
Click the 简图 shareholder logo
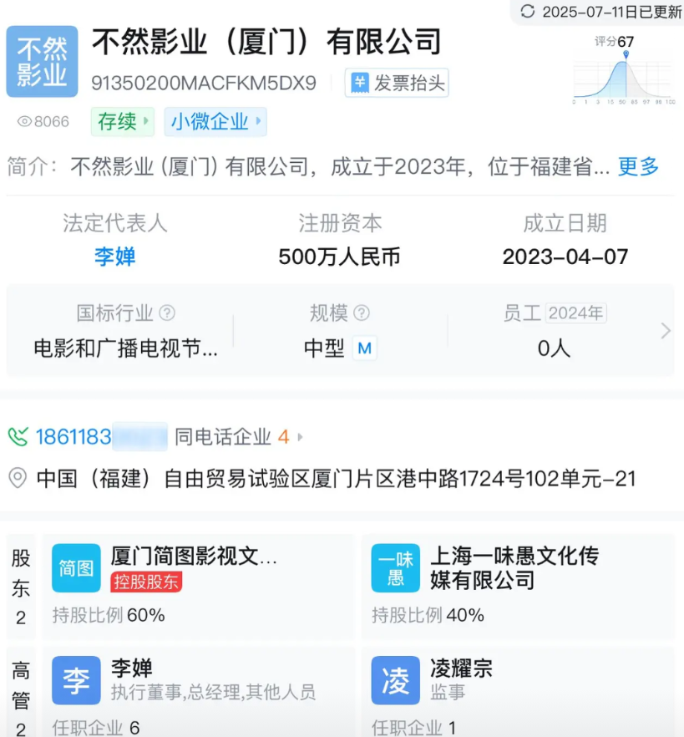76,568
